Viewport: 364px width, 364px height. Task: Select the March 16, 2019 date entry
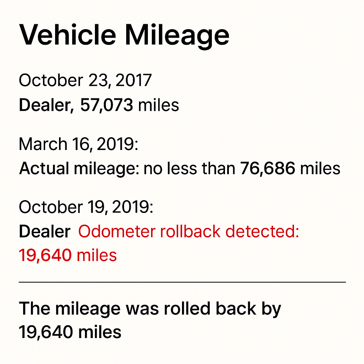pyautogui.click(x=79, y=144)
